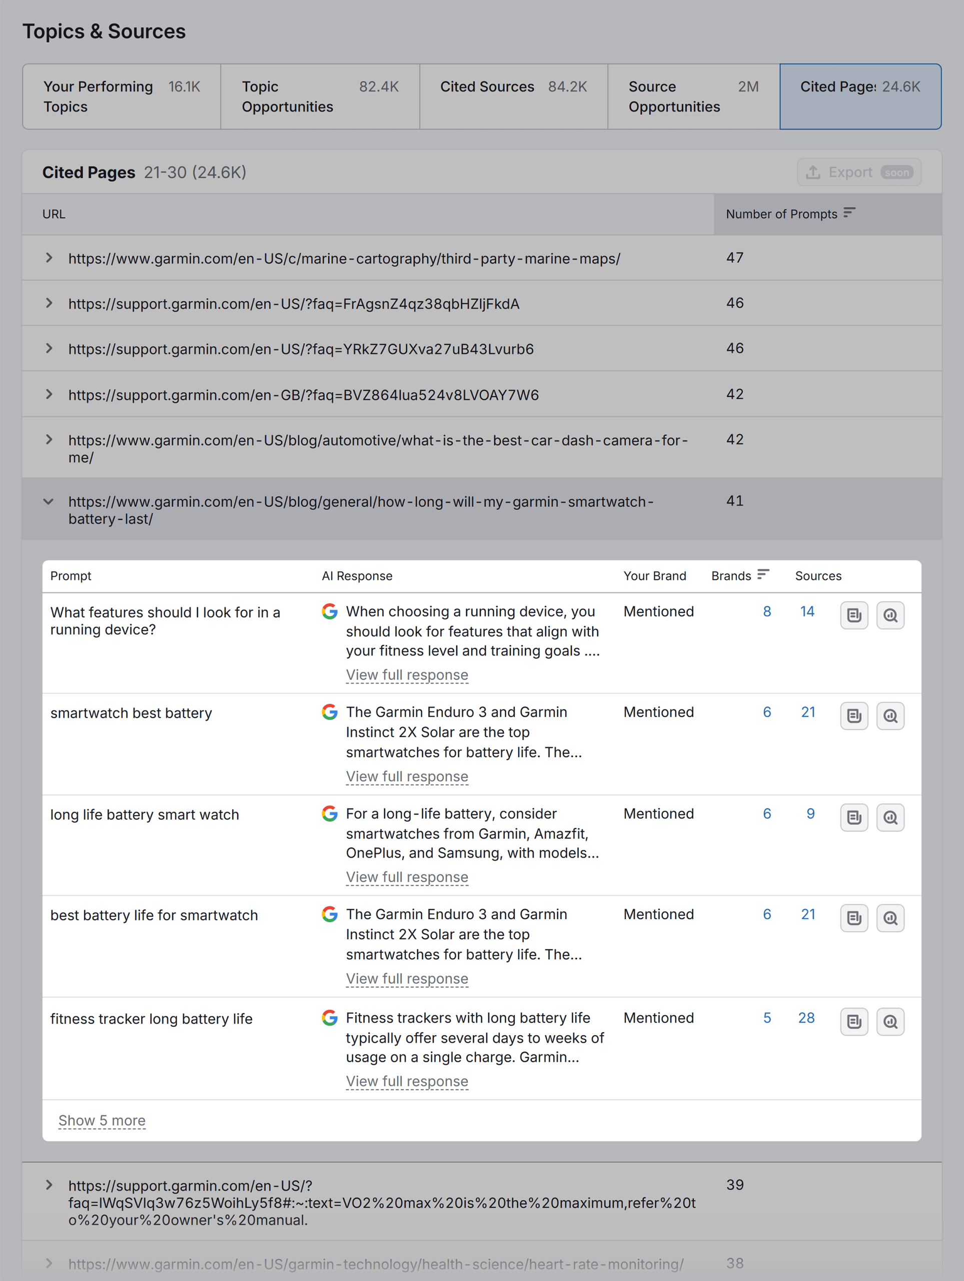
Task: Click Brands column sort icon
Action: [x=763, y=575]
